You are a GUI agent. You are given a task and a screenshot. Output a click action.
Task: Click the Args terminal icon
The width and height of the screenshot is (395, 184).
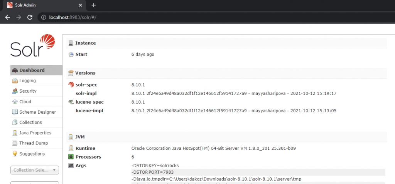coord(71,166)
